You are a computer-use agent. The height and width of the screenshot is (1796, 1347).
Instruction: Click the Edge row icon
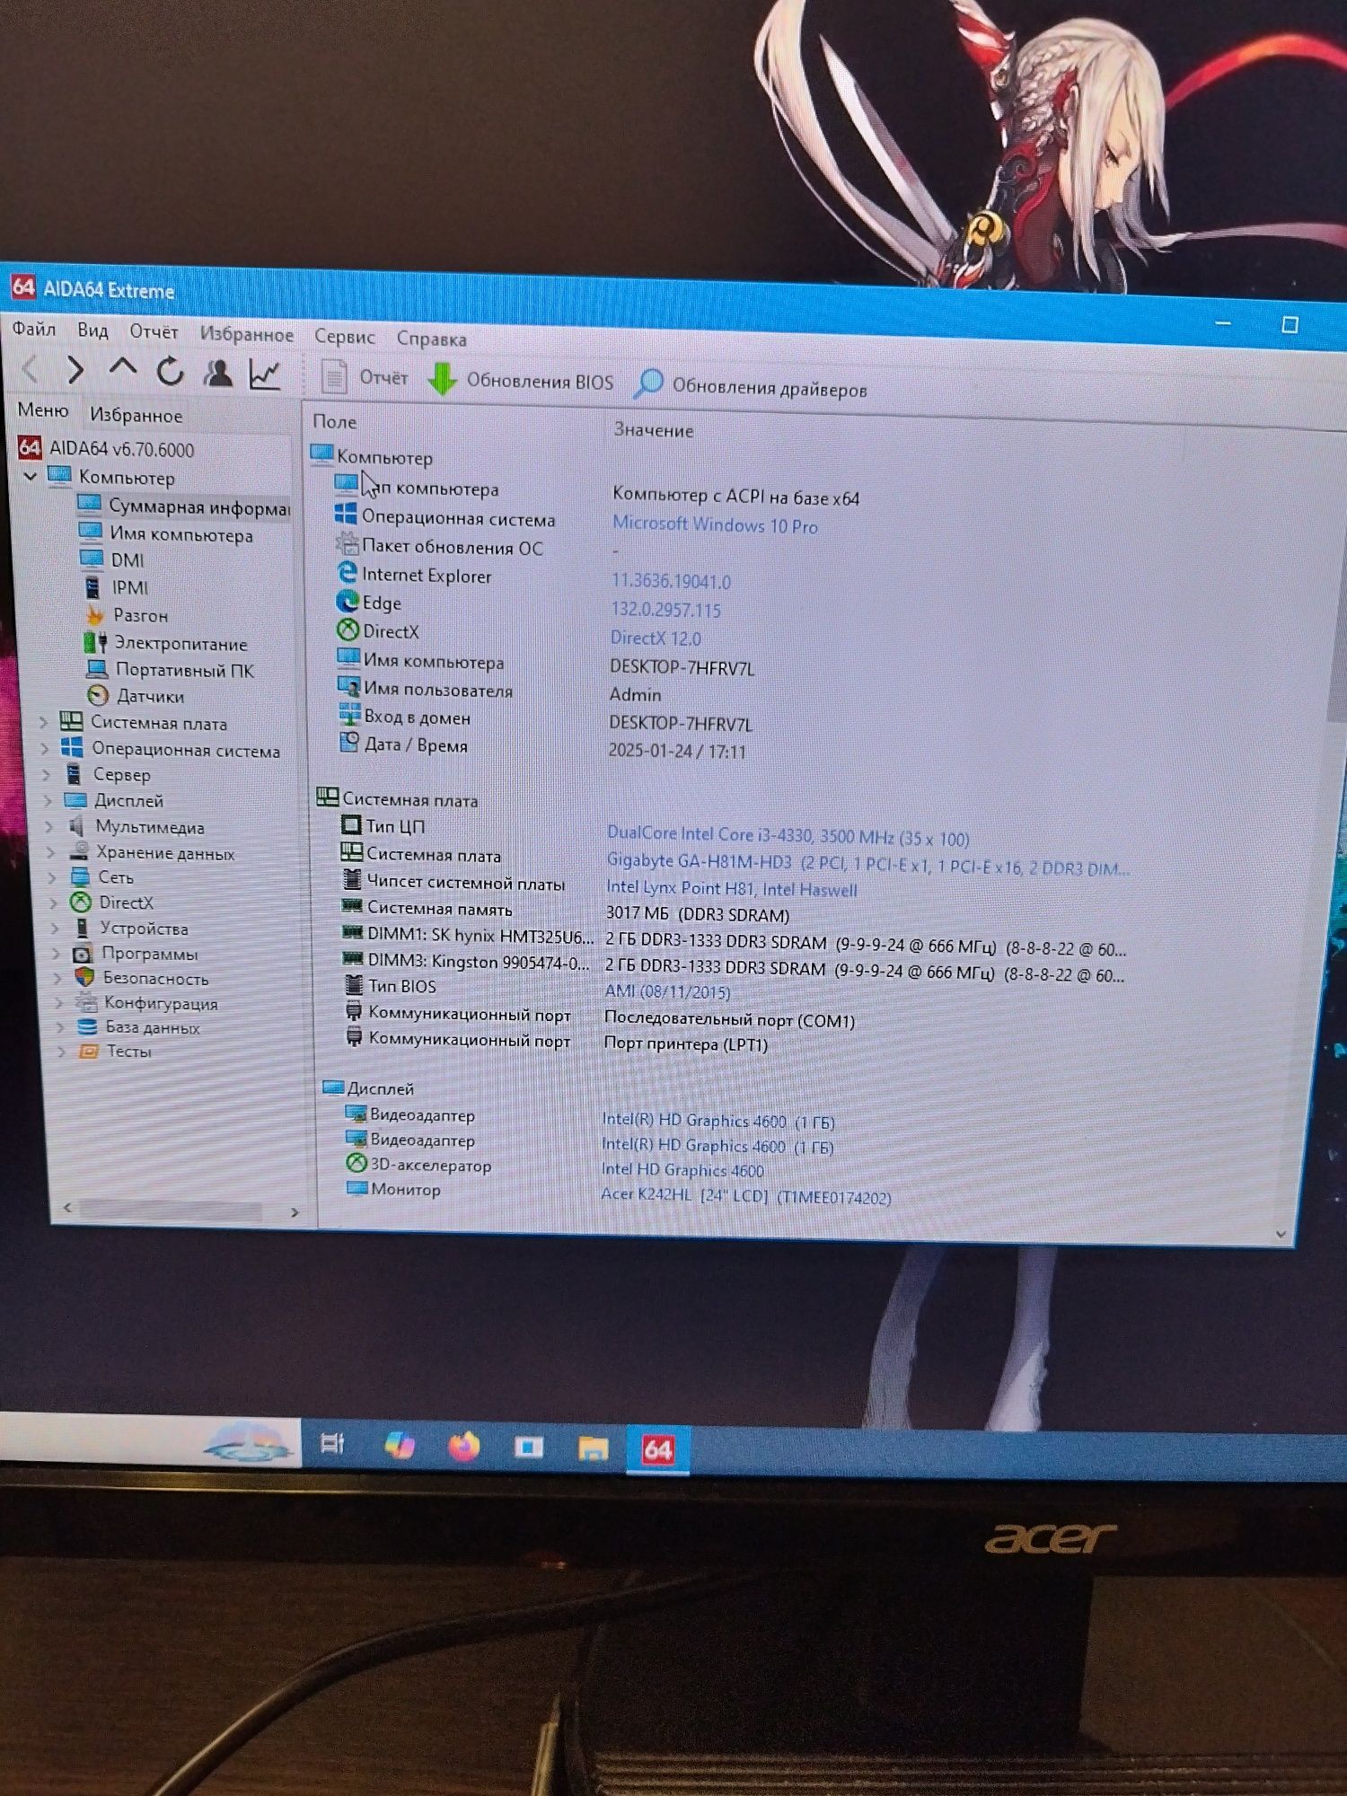point(348,601)
